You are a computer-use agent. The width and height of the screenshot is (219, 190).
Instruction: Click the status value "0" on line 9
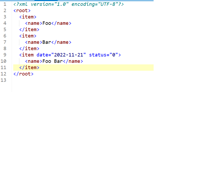point(114,55)
